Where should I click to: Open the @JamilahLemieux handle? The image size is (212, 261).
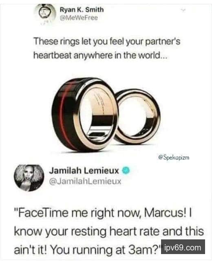(85, 181)
